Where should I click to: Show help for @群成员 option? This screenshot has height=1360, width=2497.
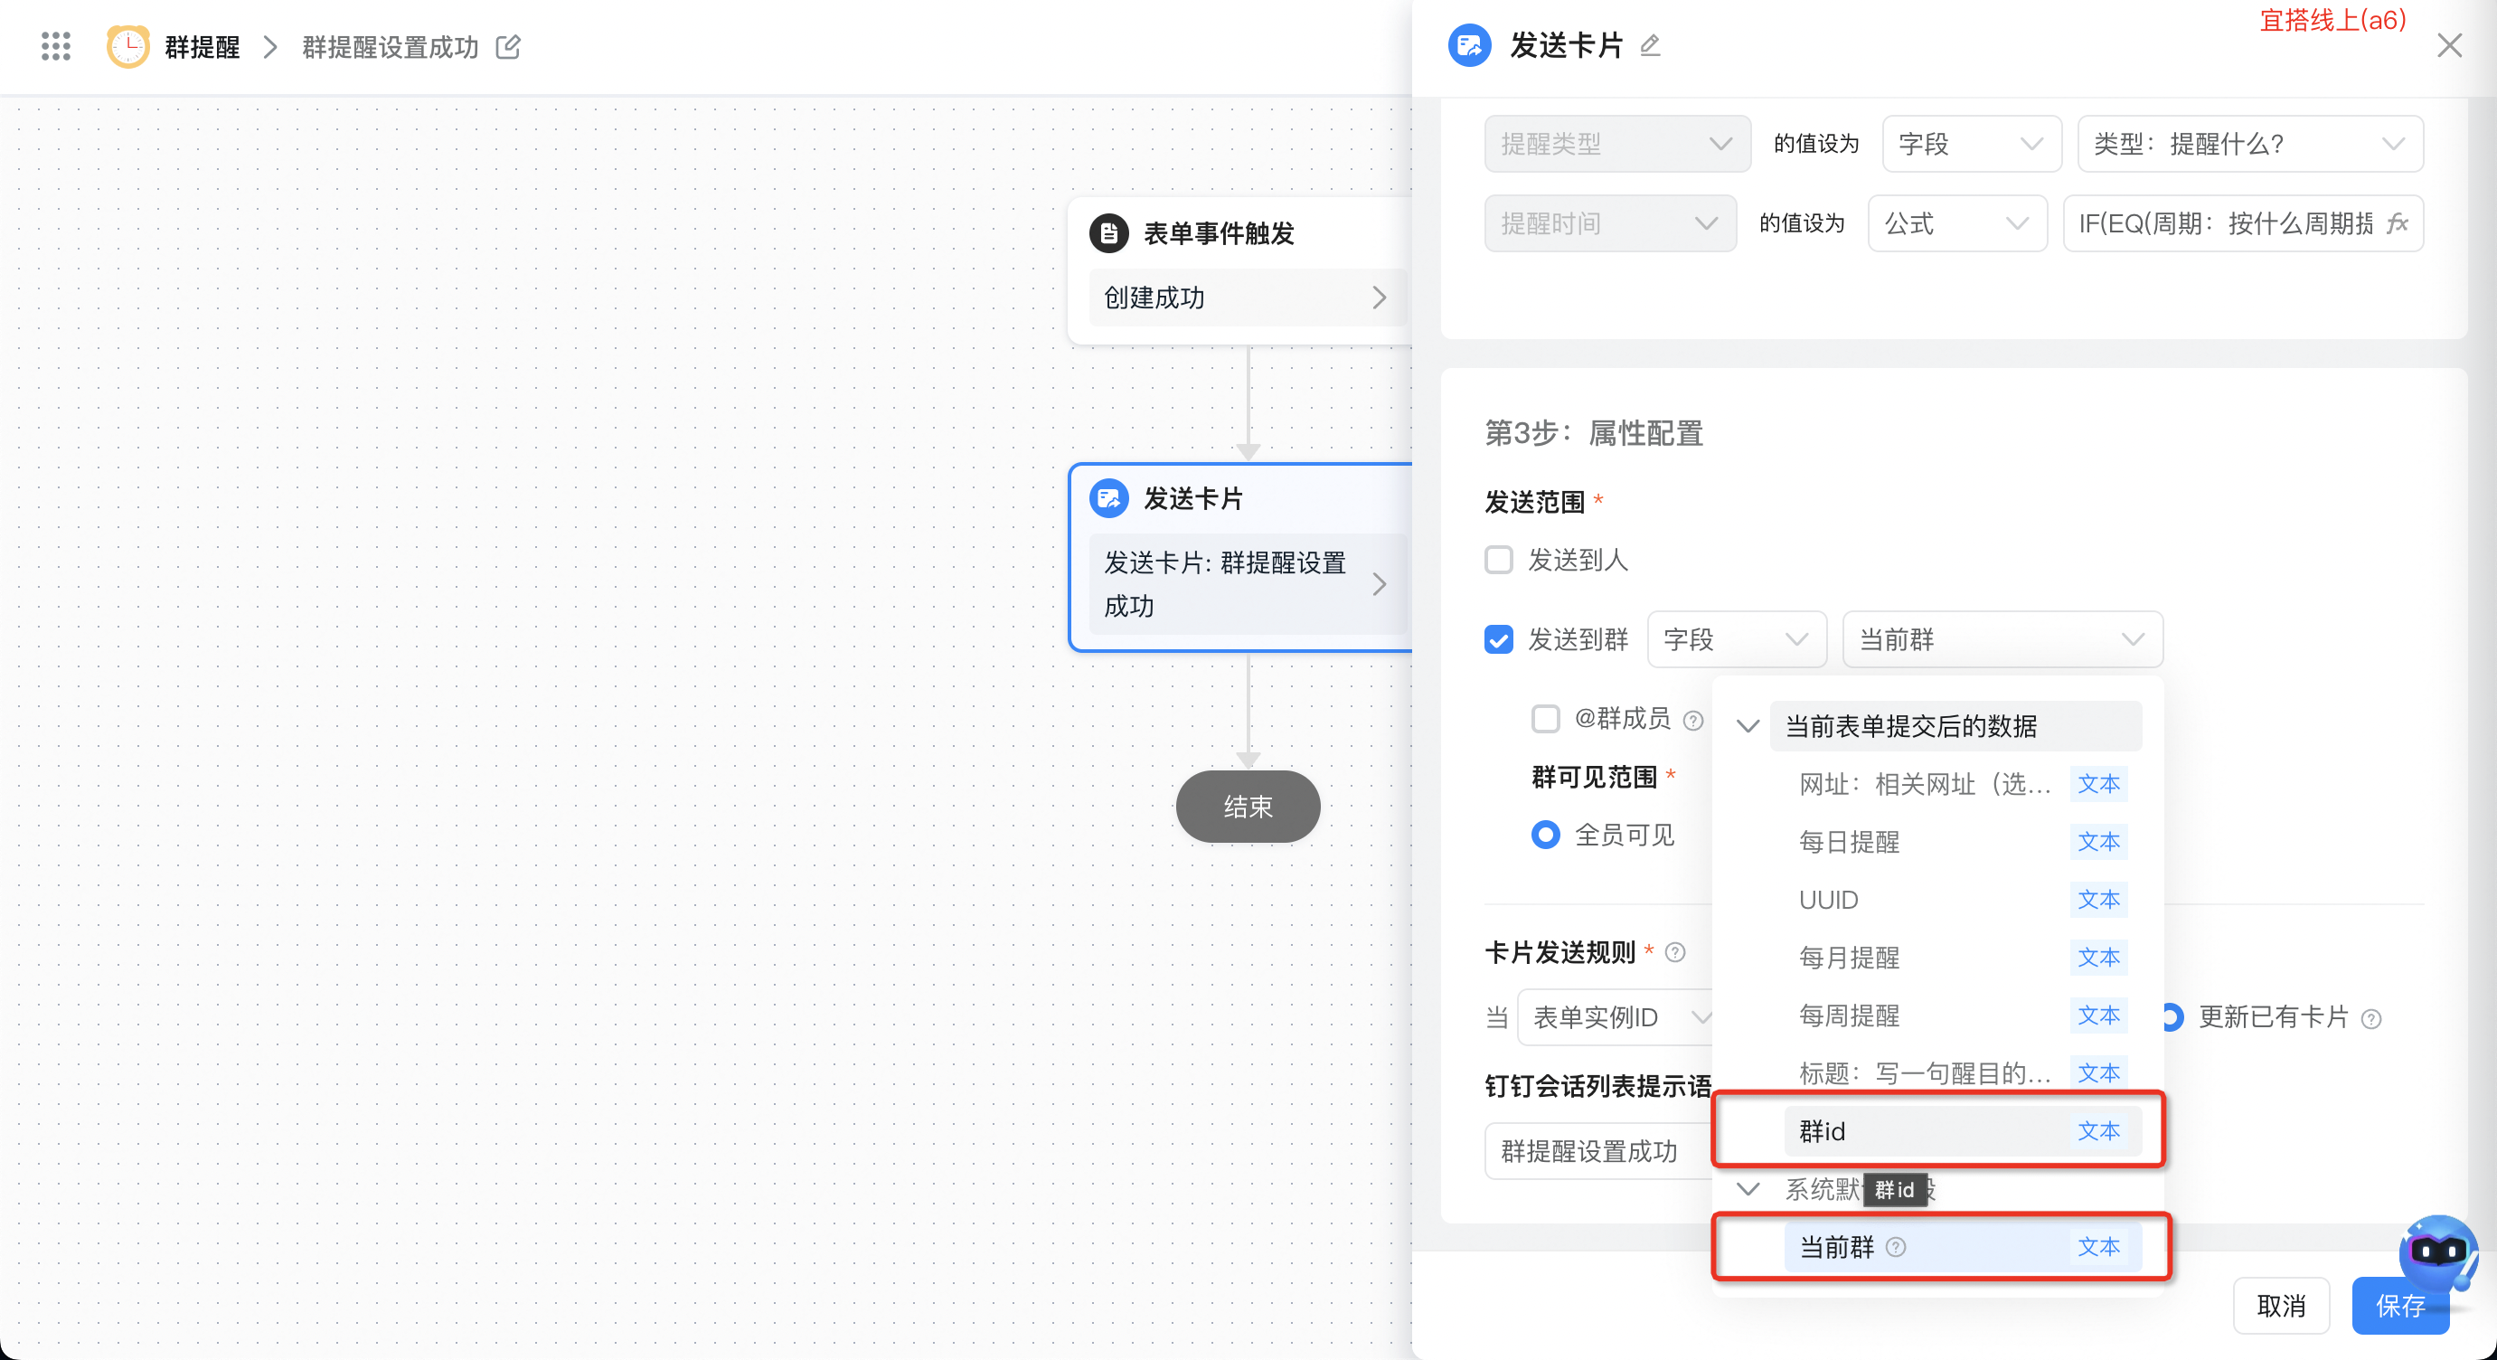(1692, 720)
